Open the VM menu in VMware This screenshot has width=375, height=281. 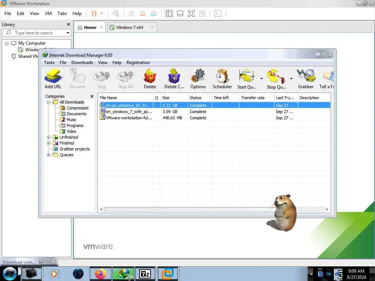pos(48,14)
